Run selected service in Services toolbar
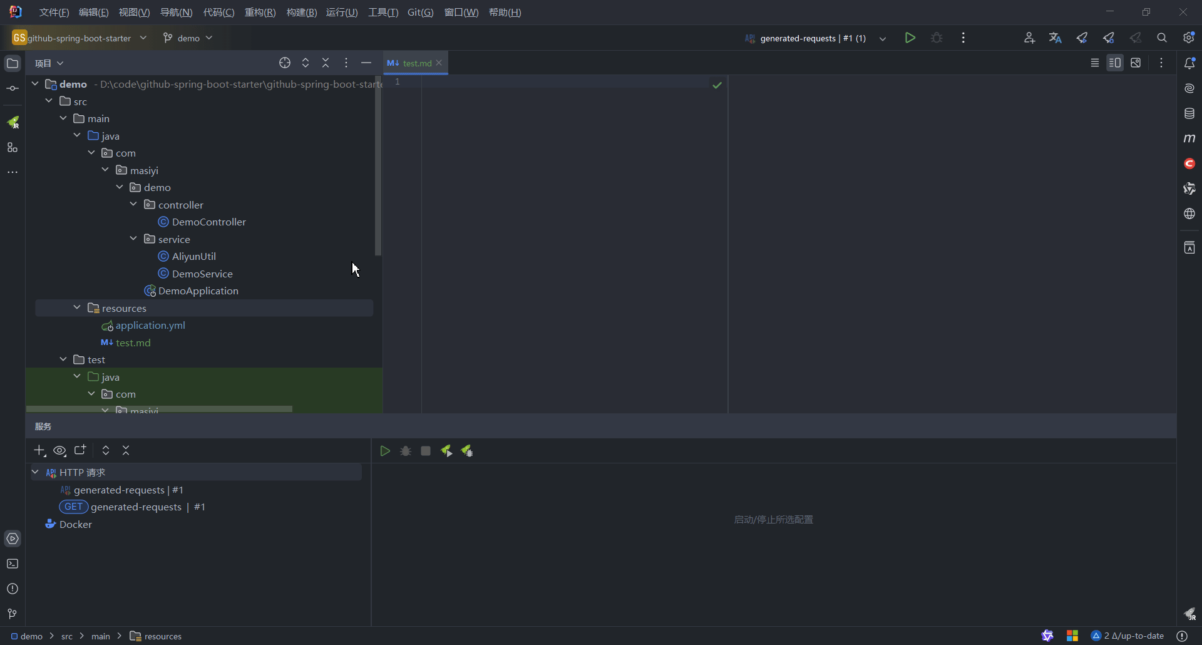Screen dimensions: 1202x645 (x=385, y=451)
